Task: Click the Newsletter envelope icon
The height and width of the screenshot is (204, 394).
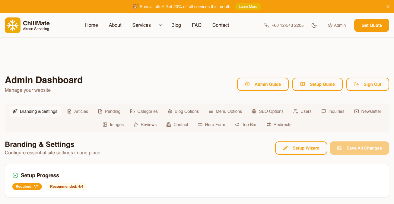Action: tap(356, 111)
